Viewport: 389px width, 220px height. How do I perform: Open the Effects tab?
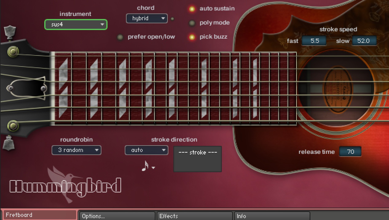tap(194, 216)
